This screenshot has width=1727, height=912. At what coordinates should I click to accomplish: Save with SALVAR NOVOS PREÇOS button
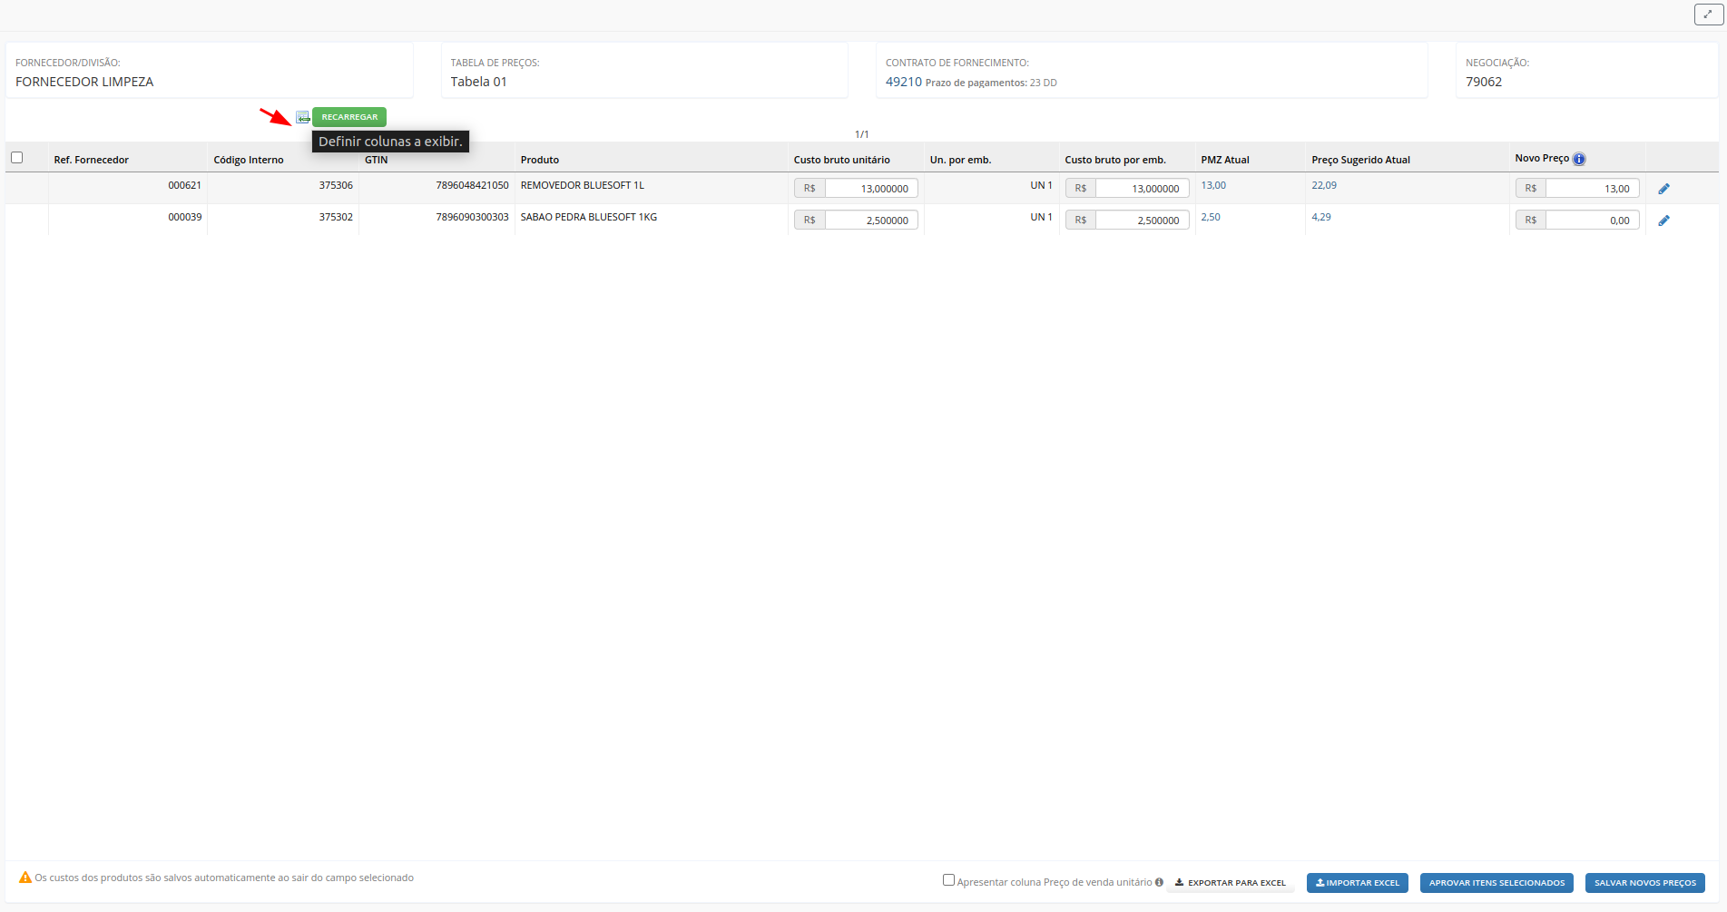point(1644,883)
